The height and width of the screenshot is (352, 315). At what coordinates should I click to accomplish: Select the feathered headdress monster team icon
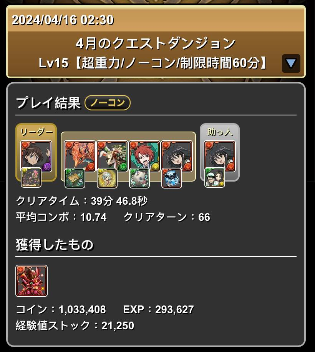112,156
